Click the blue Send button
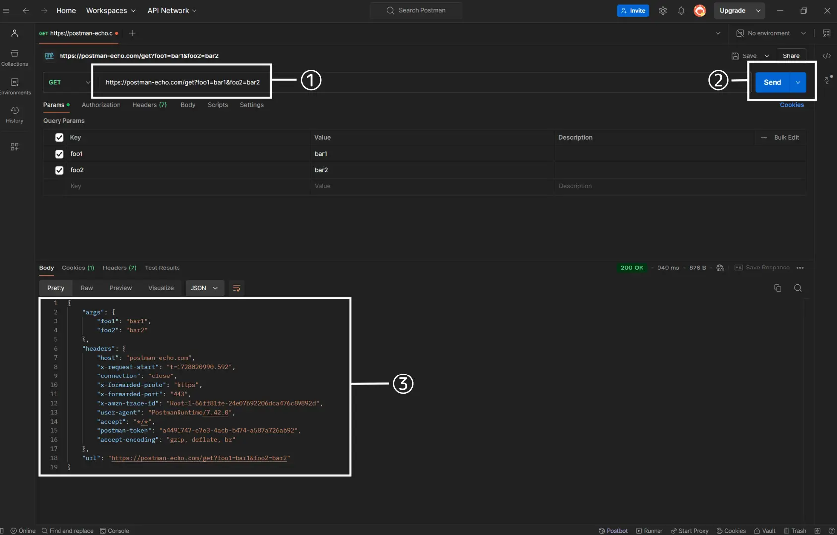 772,82
